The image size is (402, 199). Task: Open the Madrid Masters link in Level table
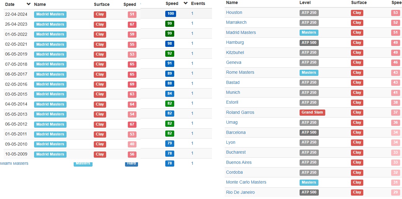click(241, 32)
